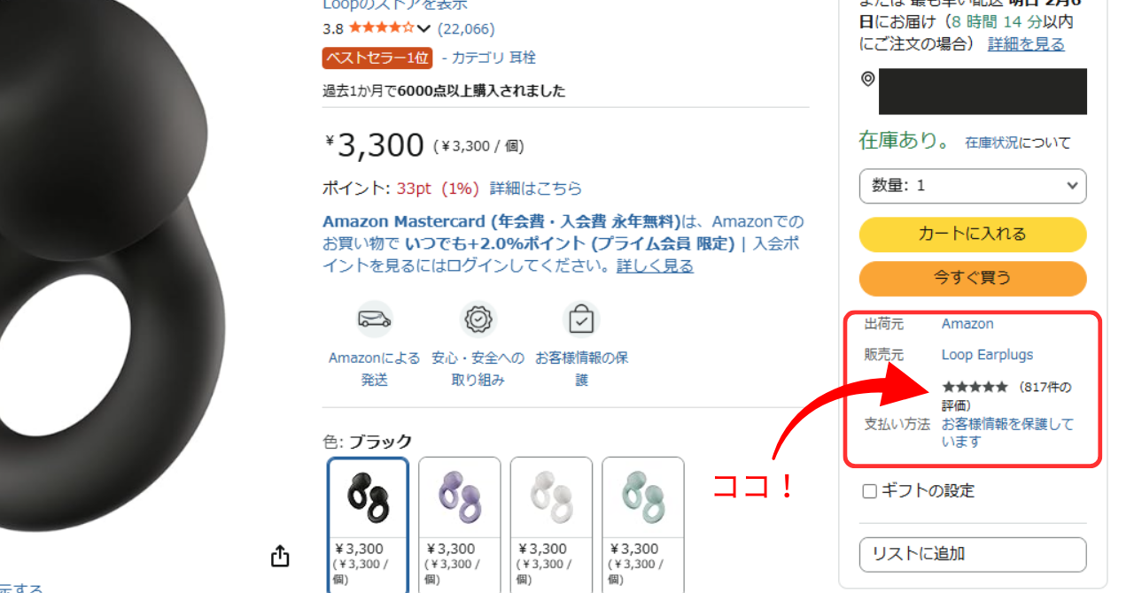This screenshot has width=1134, height=593.
Task: Click the safety badge icon
Action: coord(479,319)
